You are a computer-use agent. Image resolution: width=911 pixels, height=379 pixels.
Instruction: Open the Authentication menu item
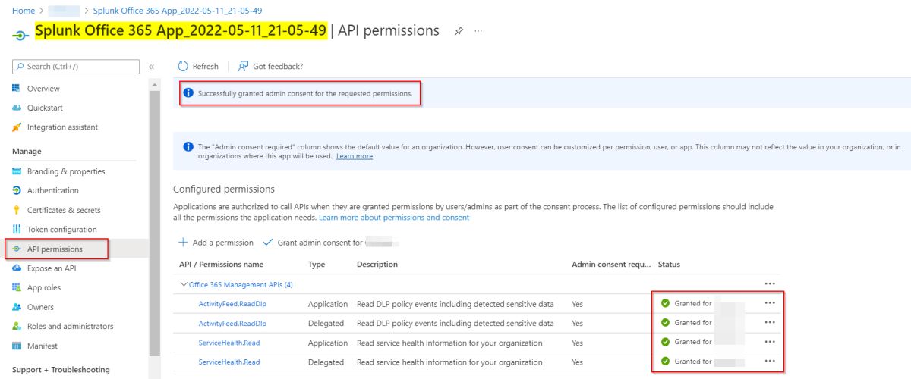(53, 190)
